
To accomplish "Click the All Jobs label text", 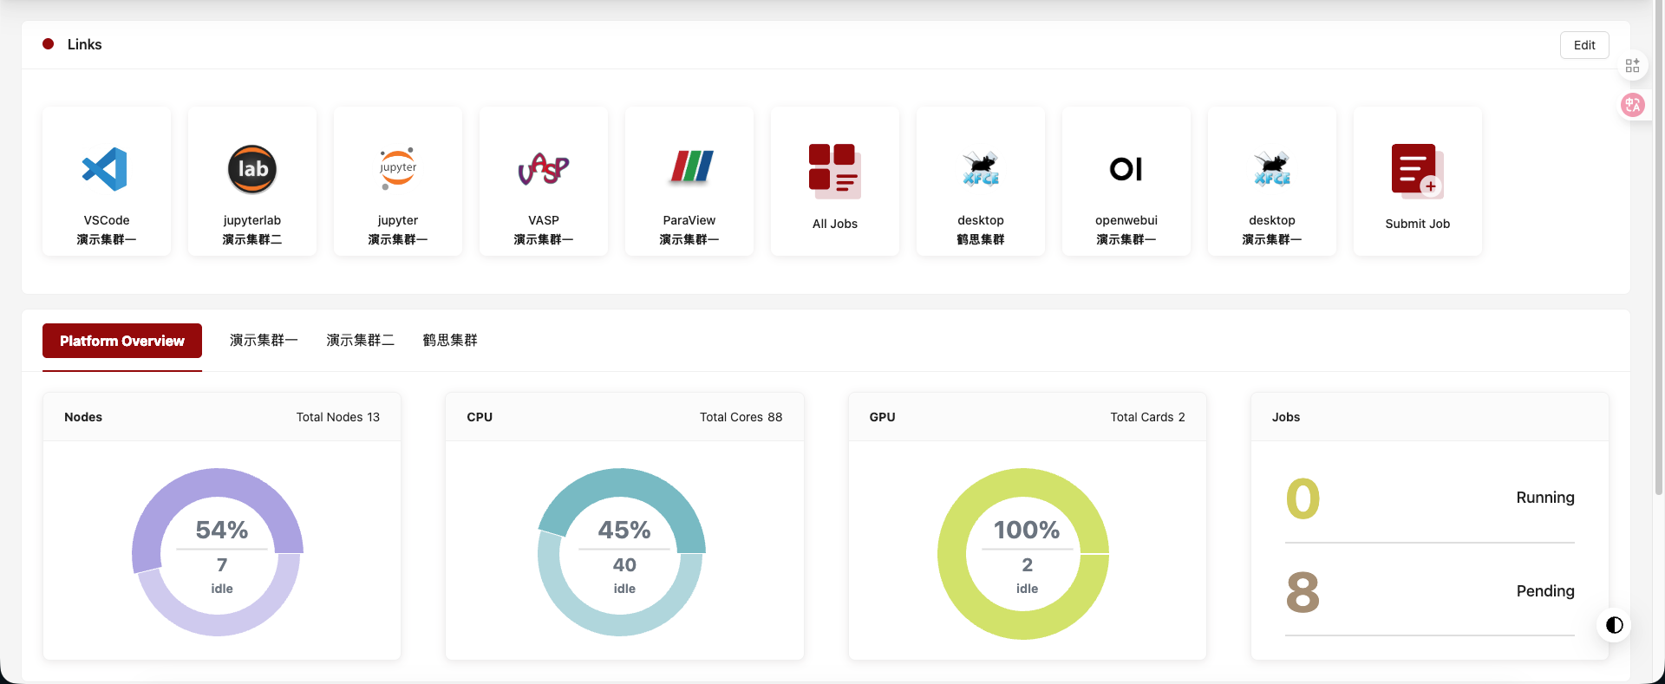I will [835, 224].
